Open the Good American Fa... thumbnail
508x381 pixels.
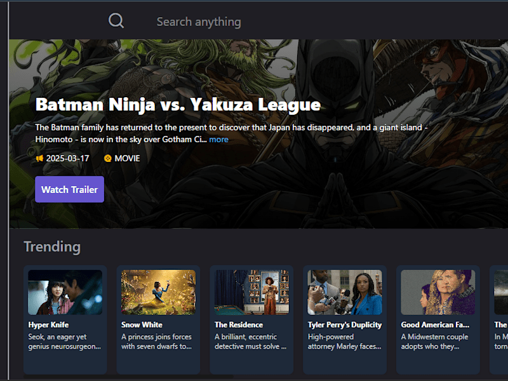(438, 292)
